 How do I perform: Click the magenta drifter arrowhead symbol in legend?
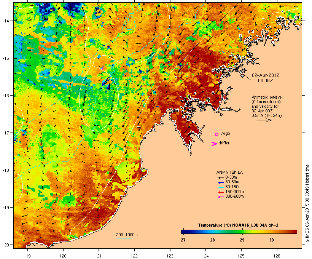(214, 144)
